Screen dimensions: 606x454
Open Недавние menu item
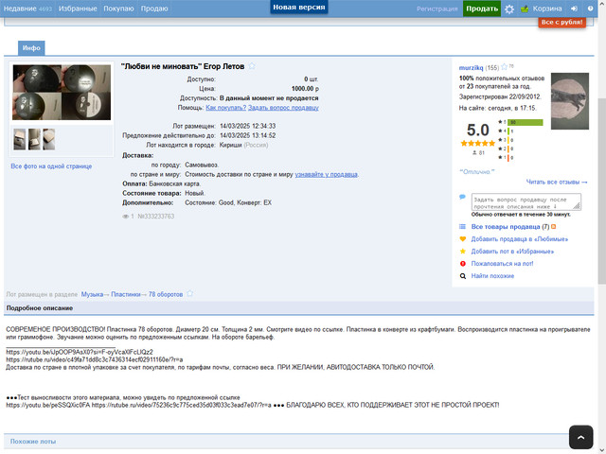[27, 9]
